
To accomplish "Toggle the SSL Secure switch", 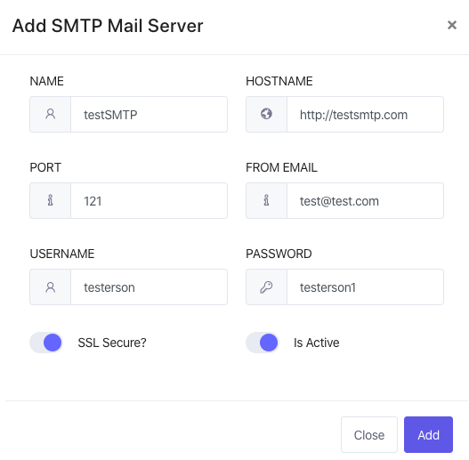I will [x=46, y=343].
